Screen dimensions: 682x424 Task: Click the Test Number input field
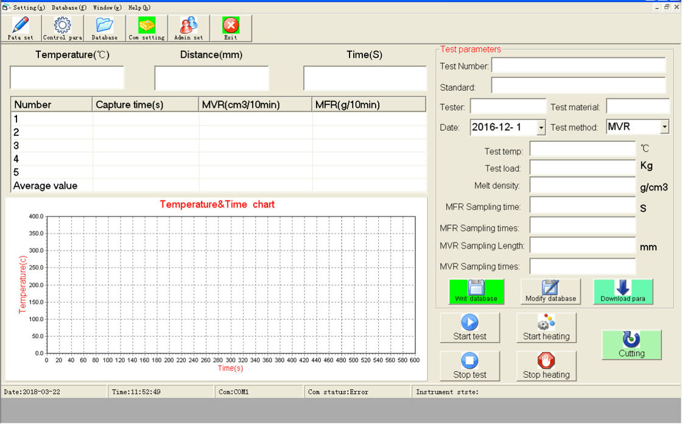578,66
